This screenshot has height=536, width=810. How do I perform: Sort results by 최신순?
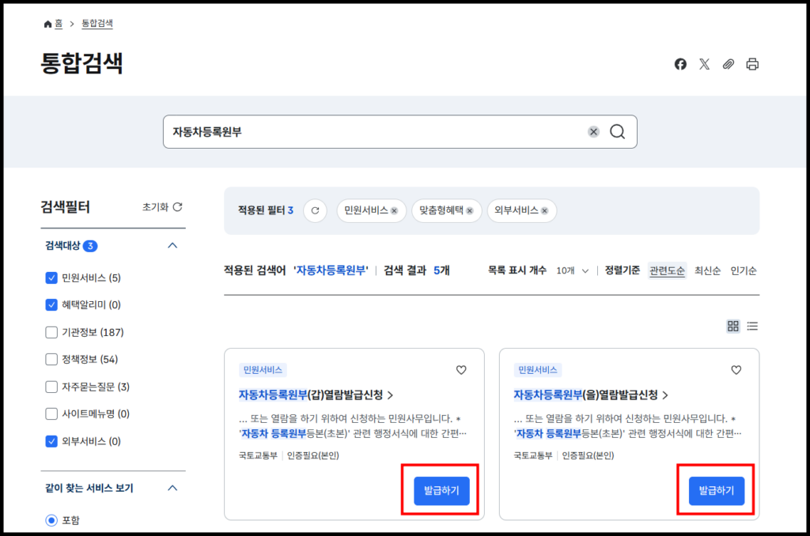coord(706,270)
